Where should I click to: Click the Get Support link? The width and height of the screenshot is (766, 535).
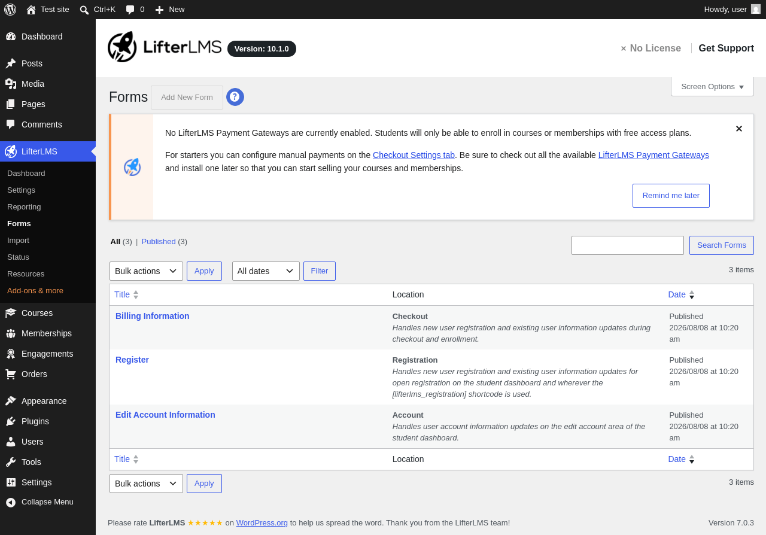coord(726,48)
